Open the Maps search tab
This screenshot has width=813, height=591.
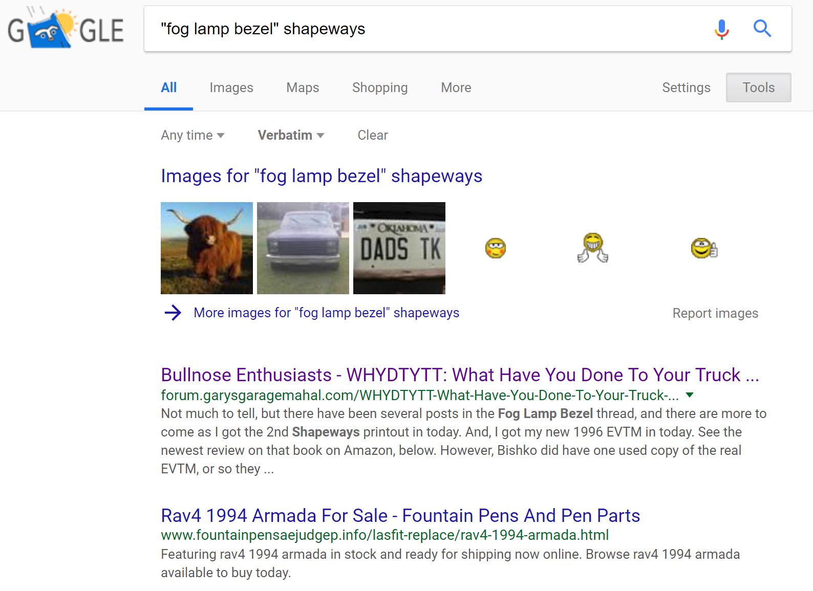303,87
